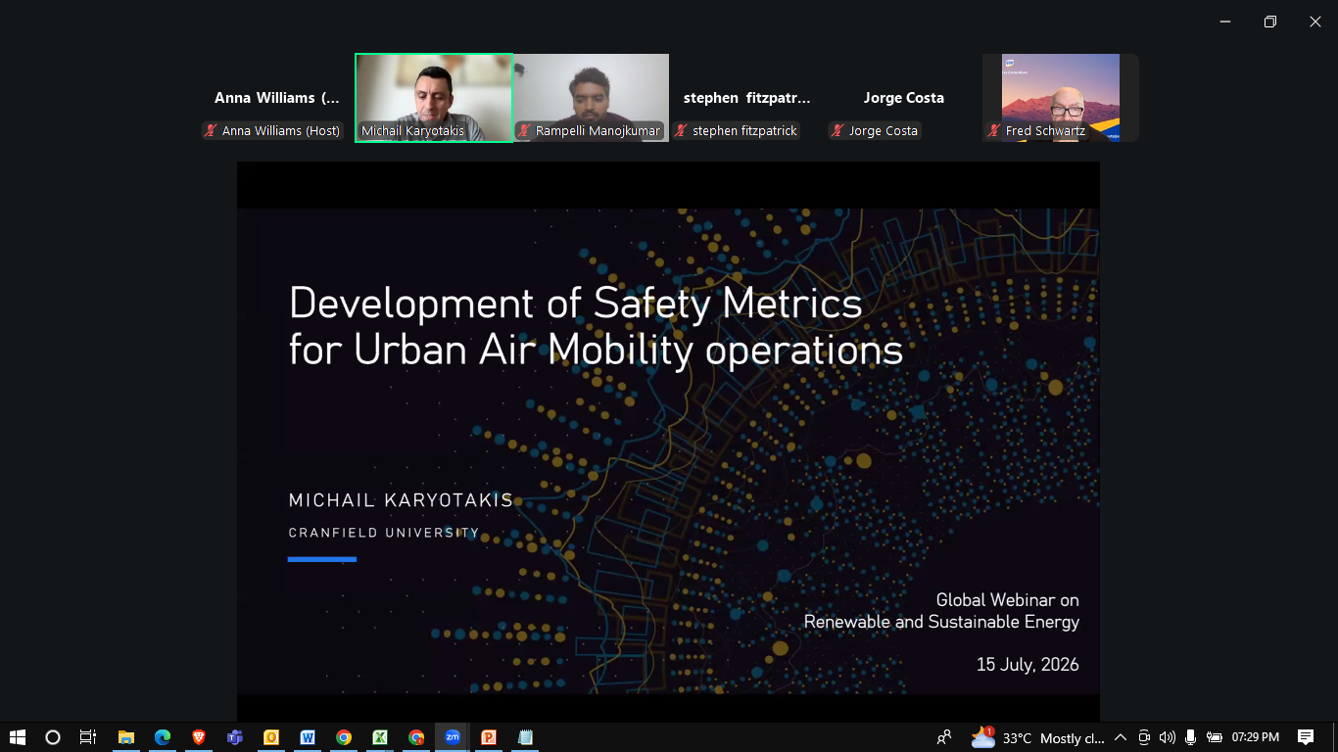This screenshot has height=752, width=1338.
Task: Open weather widget showing 33°C
Action: click(x=1038, y=737)
